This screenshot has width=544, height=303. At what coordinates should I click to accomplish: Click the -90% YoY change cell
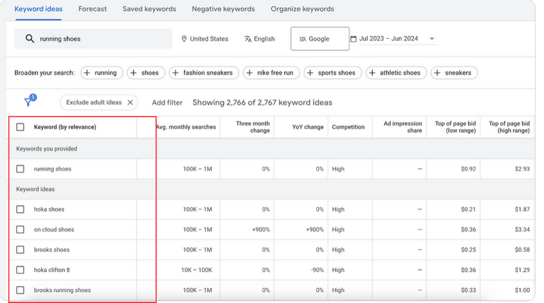tap(317, 270)
